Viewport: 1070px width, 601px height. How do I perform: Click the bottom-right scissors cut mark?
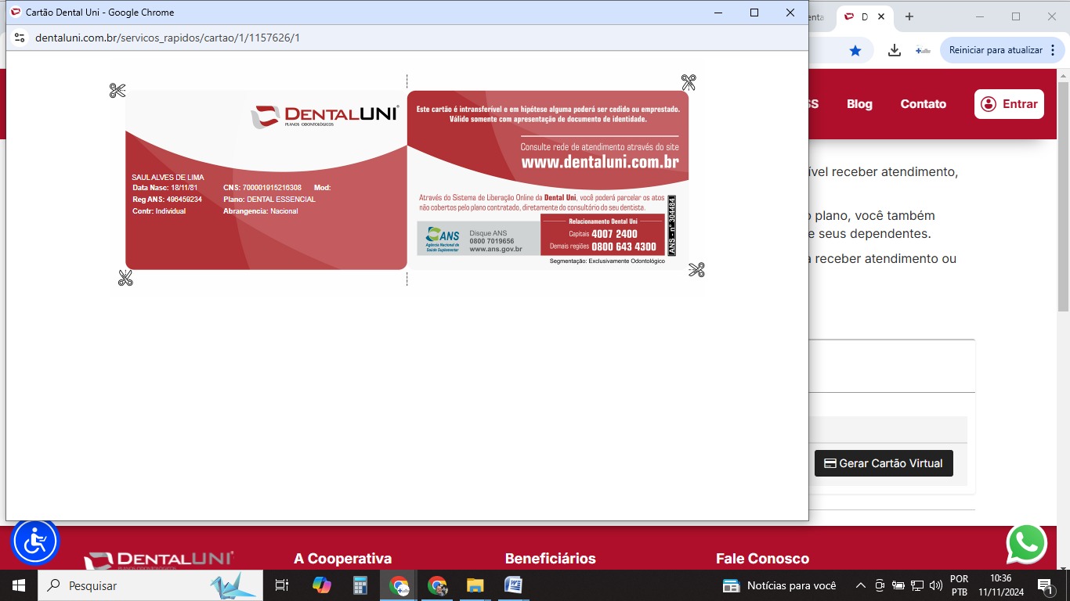point(697,270)
